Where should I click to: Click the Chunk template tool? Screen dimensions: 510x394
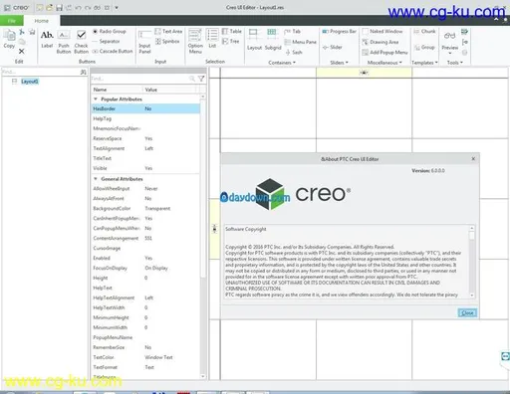tap(424, 31)
